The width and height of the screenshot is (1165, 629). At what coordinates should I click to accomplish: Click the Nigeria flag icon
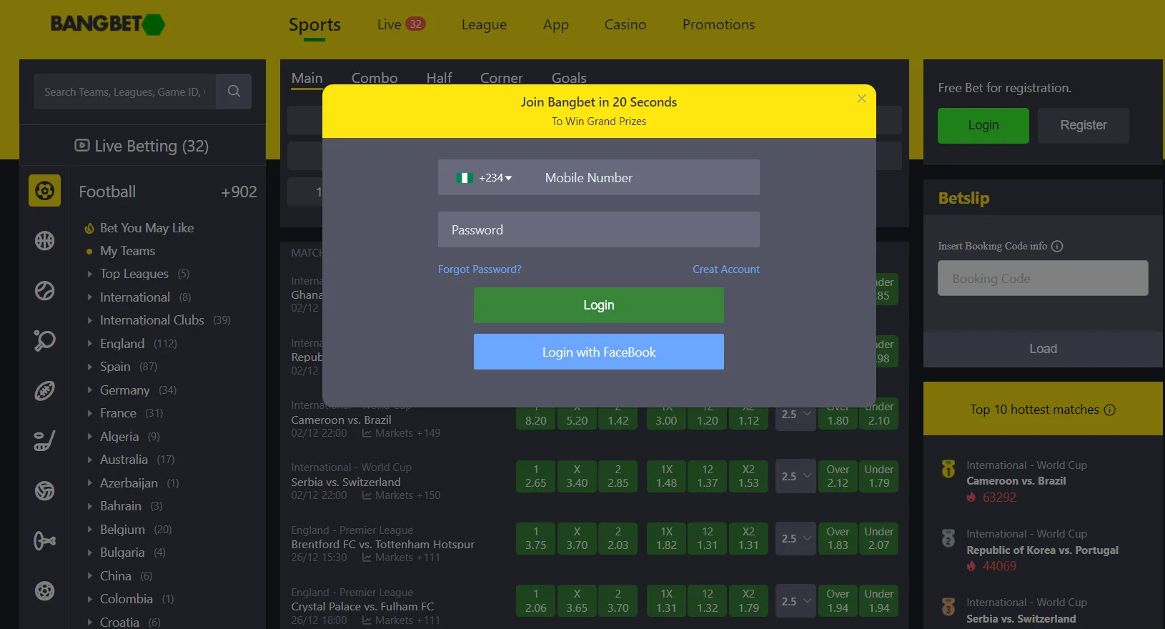[465, 178]
